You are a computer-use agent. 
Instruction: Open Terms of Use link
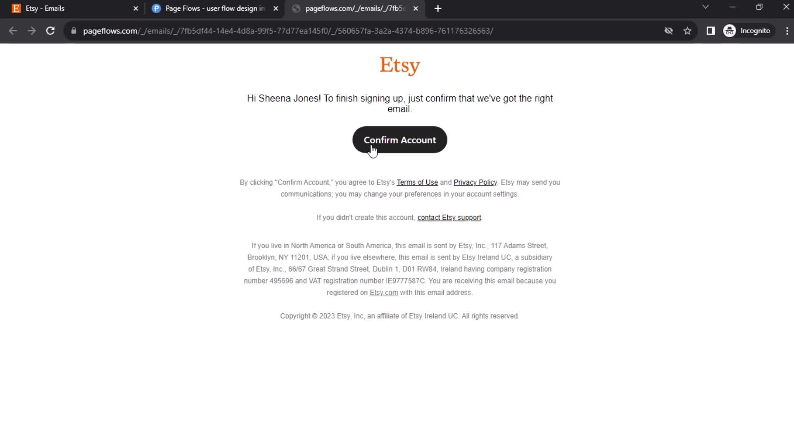[x=417, y=182]
